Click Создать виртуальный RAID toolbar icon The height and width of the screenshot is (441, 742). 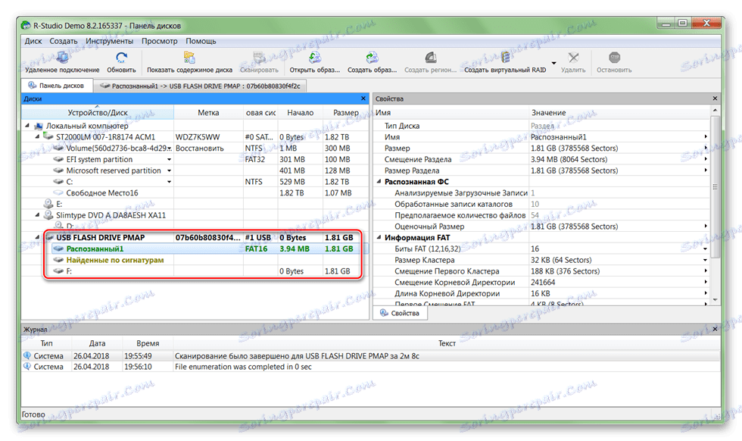(505, 58)
